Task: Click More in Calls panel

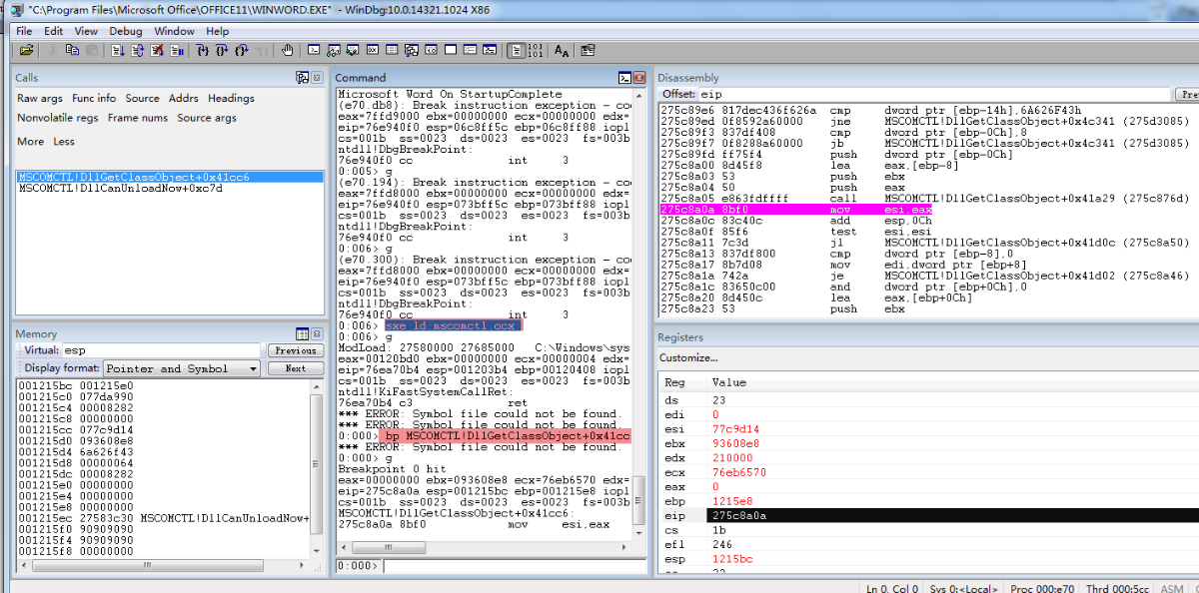Action: tap(30, 142)
